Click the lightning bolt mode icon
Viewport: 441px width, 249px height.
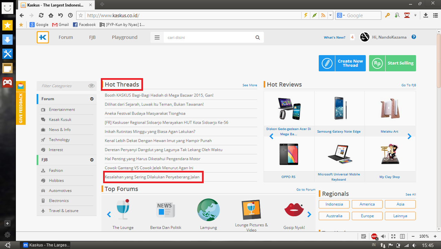click(305, 15)
